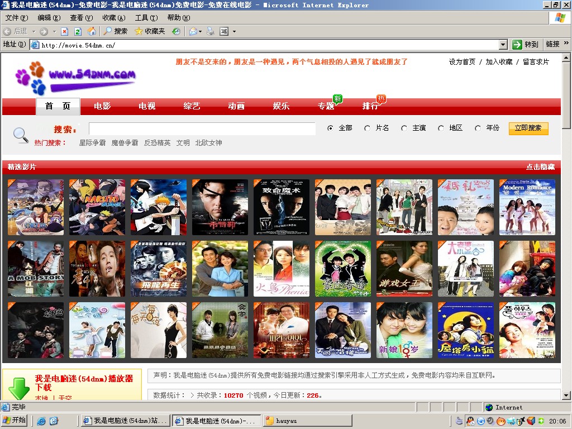572x429 pixels.
Task: Open the 收藏(A) menu
Action: [x=114, y=18]
